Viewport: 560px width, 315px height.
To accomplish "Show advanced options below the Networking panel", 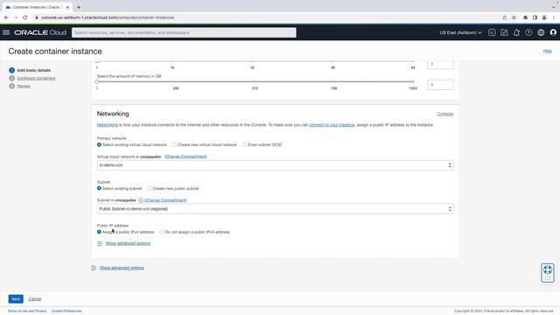I will coord(122,268).
